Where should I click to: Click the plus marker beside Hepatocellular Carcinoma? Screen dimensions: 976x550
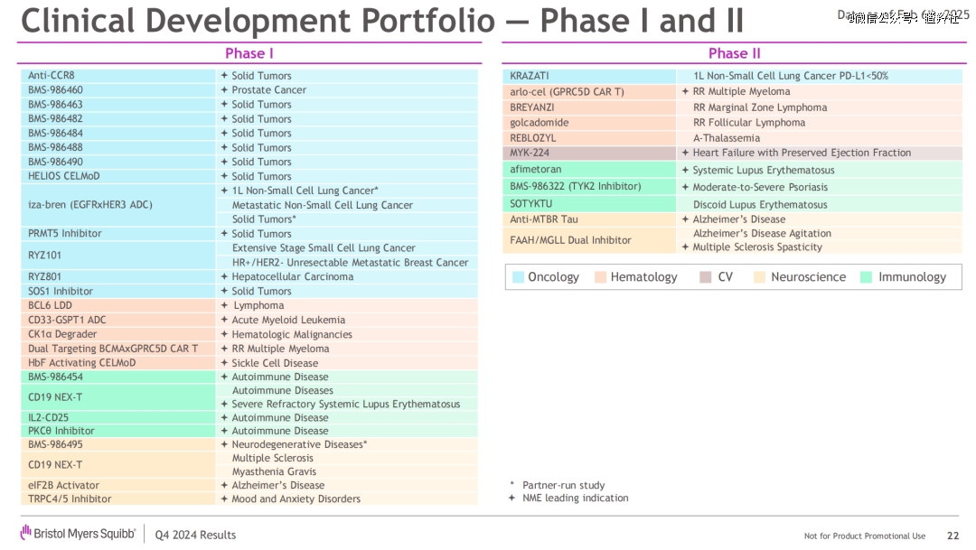click(224, 276)
